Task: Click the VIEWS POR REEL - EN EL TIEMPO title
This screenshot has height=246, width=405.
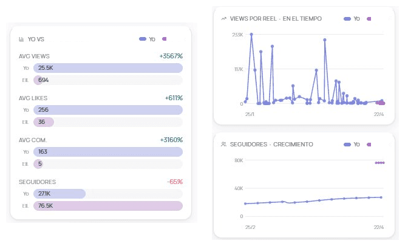Action: 276,19
